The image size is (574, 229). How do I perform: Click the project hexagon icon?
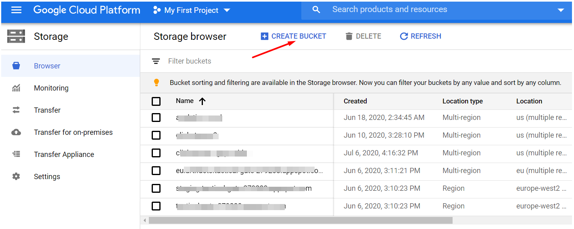[157, 10]
